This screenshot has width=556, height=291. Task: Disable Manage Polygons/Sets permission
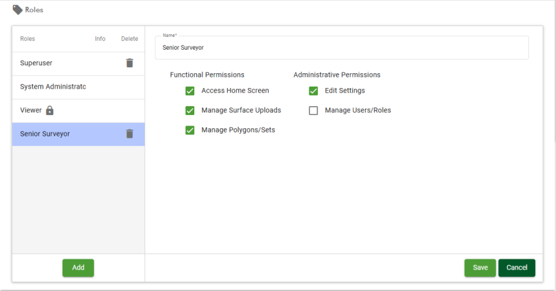tap(190, 130)
